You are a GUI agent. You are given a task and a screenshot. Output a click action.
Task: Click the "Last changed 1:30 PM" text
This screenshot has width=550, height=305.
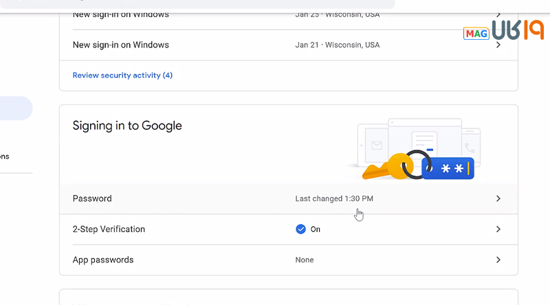[334, 199]
